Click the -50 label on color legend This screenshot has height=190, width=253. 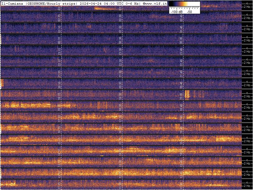189,12
